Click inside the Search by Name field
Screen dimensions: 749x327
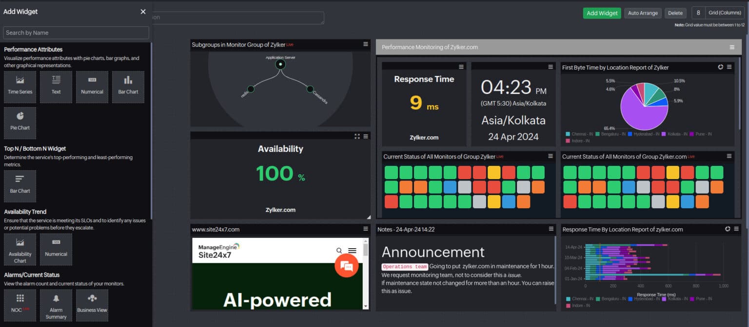pos(76,33)
